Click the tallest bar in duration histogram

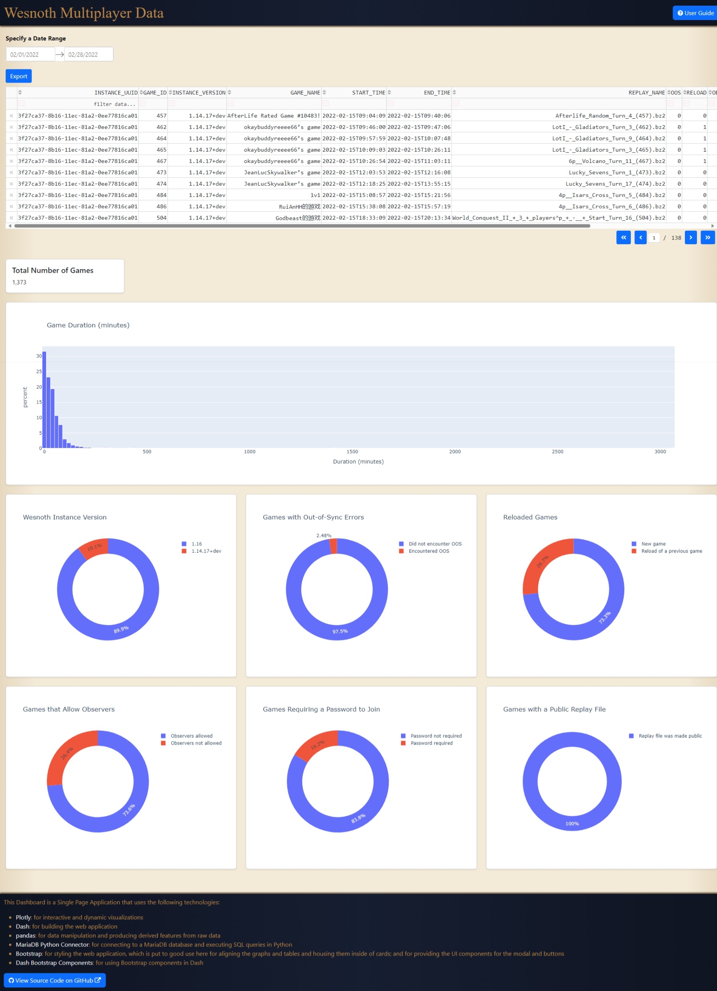click(44, 400)
